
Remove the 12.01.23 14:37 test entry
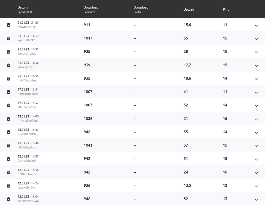coord(8,159)
